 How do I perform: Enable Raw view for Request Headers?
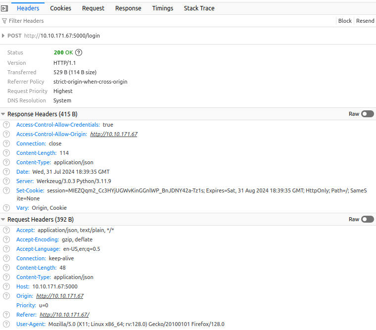[367, 219]
